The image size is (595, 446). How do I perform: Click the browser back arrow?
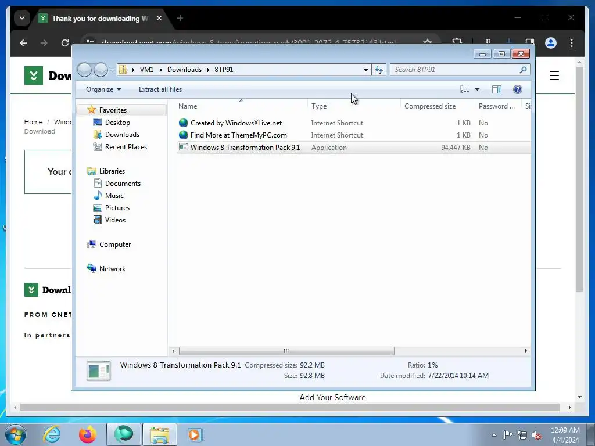pos(23,43)
